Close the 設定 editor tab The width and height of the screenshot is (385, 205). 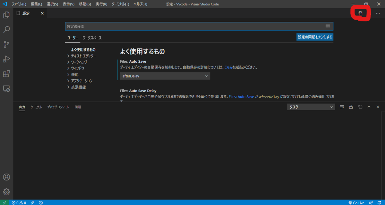pyautogui.click(x=42, y=13)
